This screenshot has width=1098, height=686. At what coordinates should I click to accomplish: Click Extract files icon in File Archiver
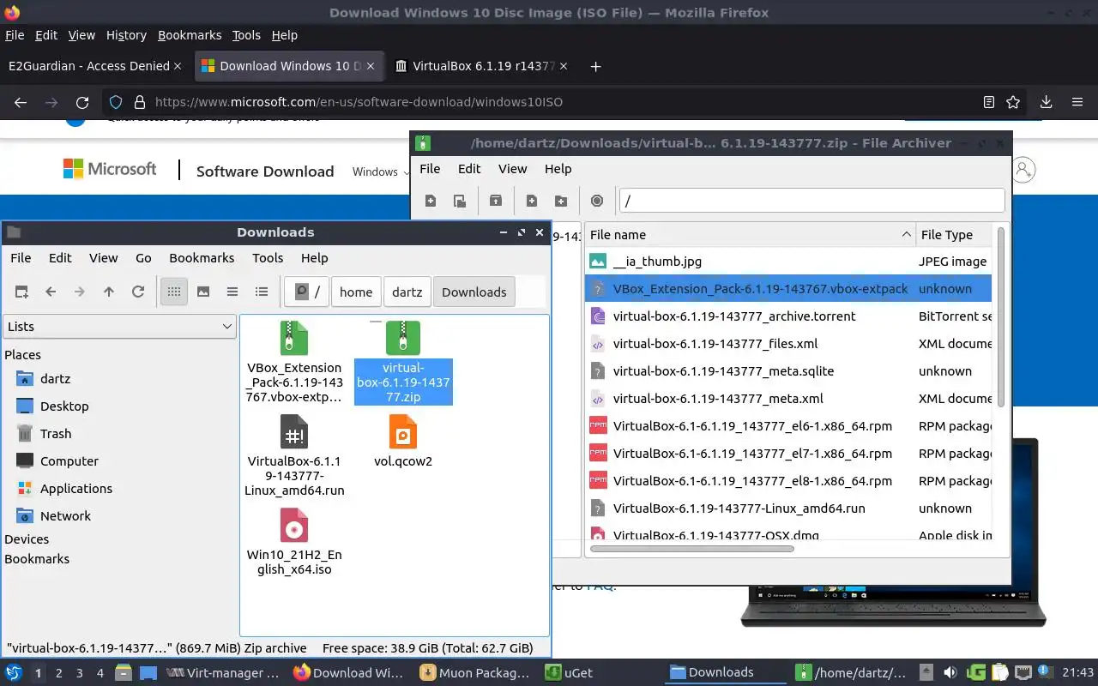pyautogui.click(x=496, y=201)
